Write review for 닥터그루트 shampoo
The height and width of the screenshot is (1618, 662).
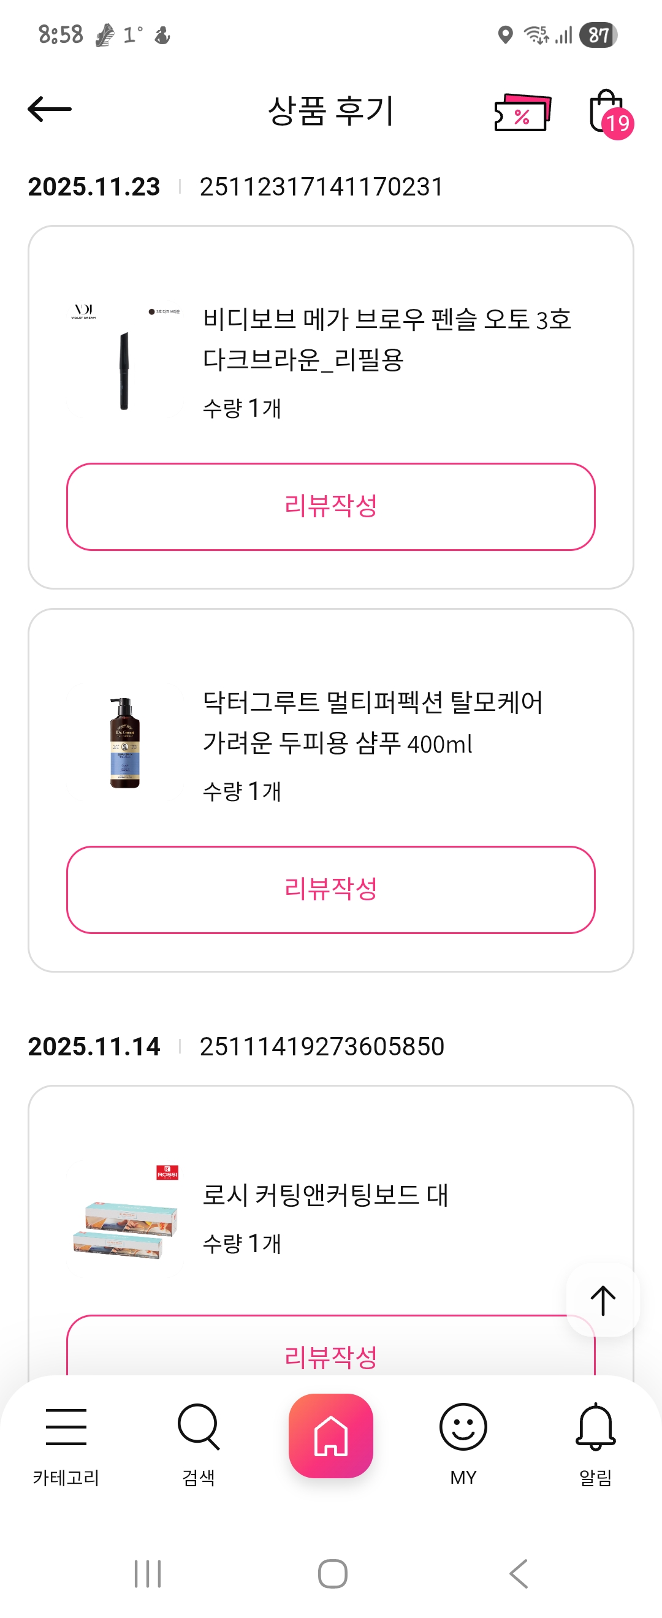(x=331, y=889)
